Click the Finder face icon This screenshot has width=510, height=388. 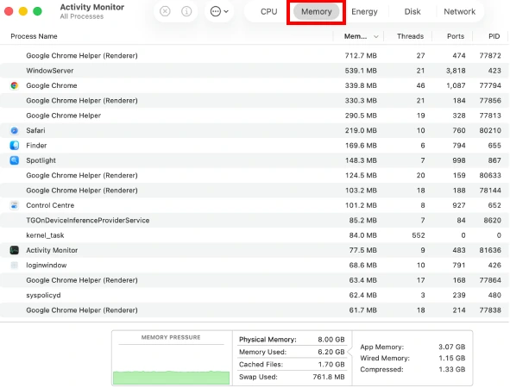tap(15, 145)
